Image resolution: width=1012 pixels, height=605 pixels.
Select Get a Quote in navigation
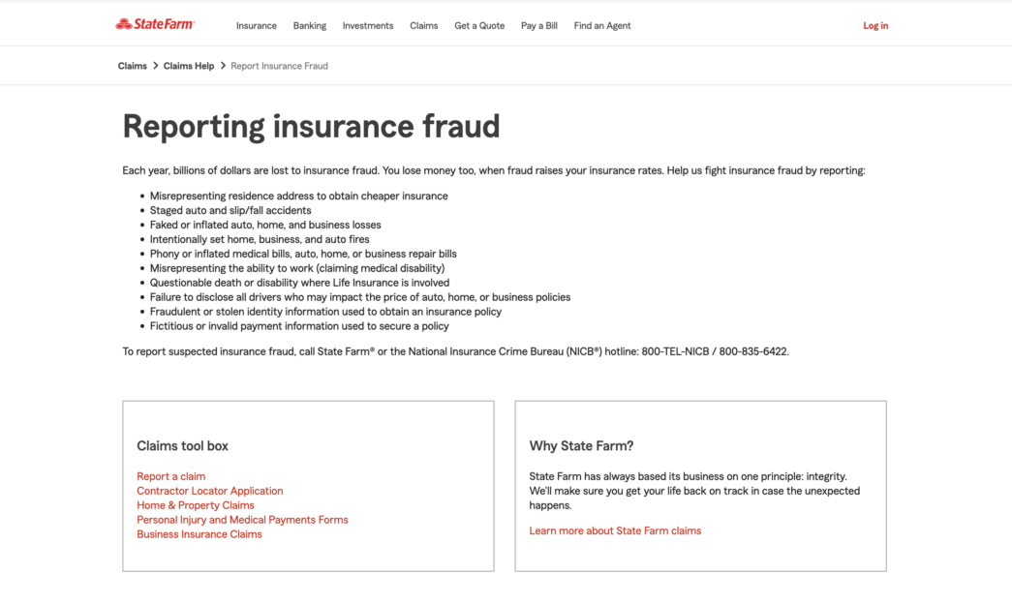479,26
